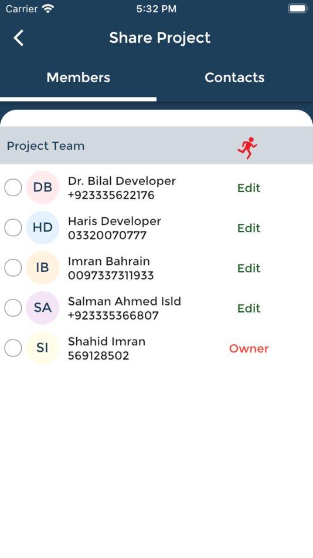Select the radio button for Imran Bahrain
Screen dimensions: 313x558
click(13, 268)
